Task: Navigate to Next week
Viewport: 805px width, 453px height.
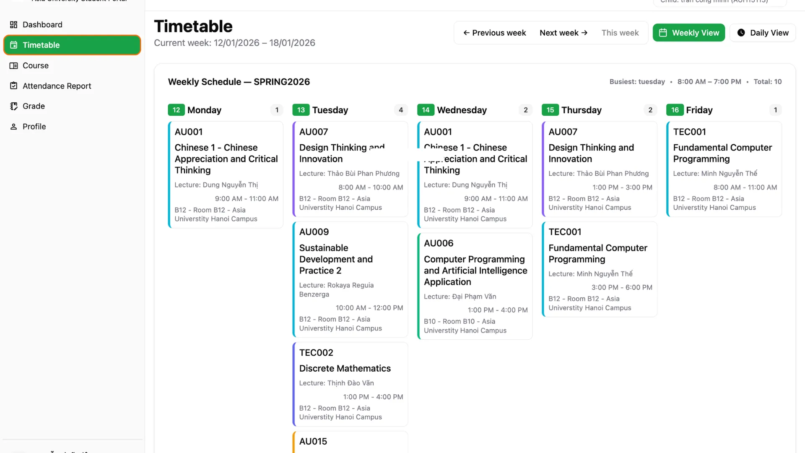Action: 563,32
